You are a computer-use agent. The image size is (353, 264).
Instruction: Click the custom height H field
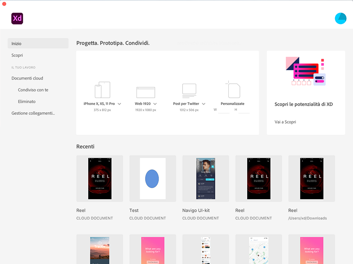(244, 110)
